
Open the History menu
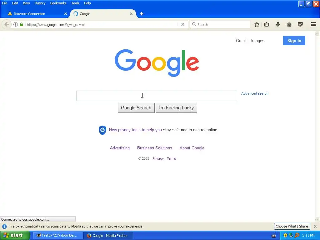tap(40, 3)
